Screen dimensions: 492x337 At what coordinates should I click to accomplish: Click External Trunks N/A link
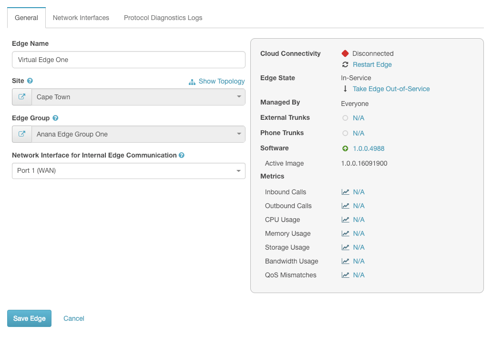pyautogui.click(x=359, y=118)
